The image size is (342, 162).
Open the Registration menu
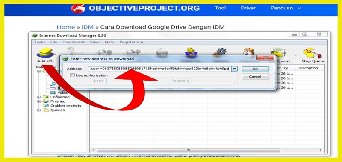131,42
